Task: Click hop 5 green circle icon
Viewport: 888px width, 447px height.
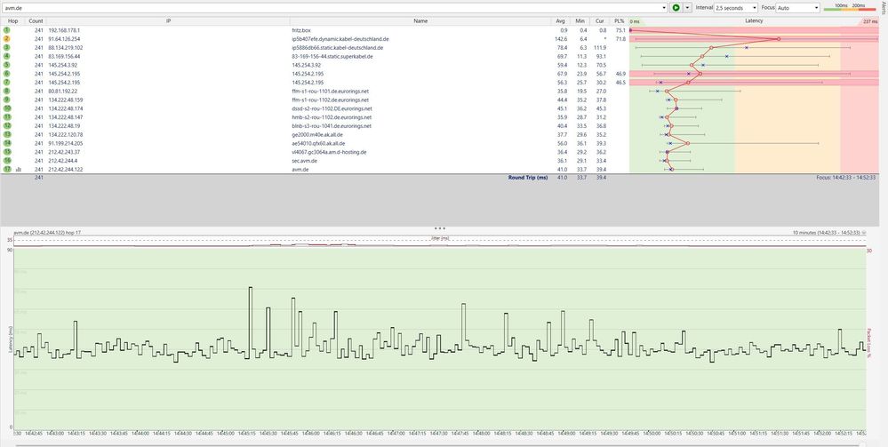Action: click(7, 65)
